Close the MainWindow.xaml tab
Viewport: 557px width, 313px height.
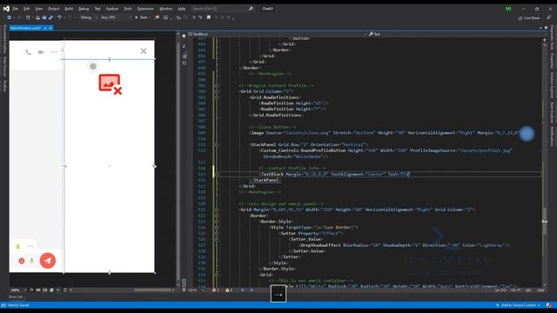[x=50, y=28]
